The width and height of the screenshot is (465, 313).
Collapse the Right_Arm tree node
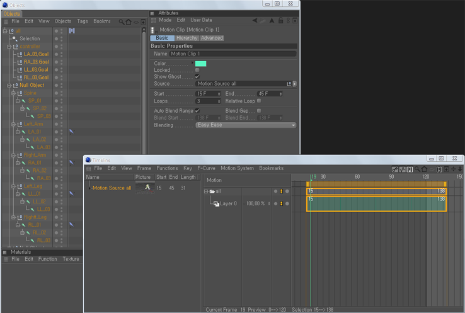13,155
